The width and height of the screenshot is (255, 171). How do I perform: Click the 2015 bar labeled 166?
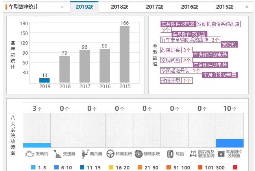(x=125, y=54)
